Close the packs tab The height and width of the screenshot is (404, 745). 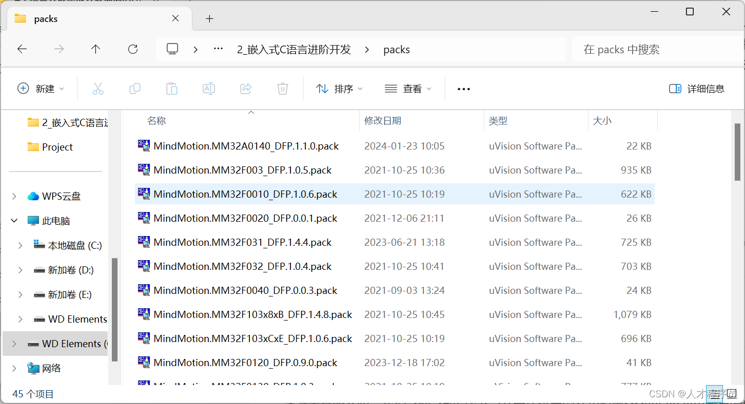tap(175, 18)
